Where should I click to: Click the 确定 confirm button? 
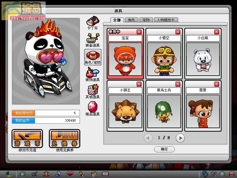[x=164, y=149]
